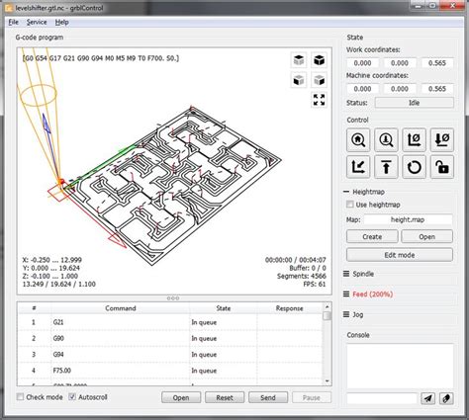Clear console with eraser icon

click(x=446, y=398)
